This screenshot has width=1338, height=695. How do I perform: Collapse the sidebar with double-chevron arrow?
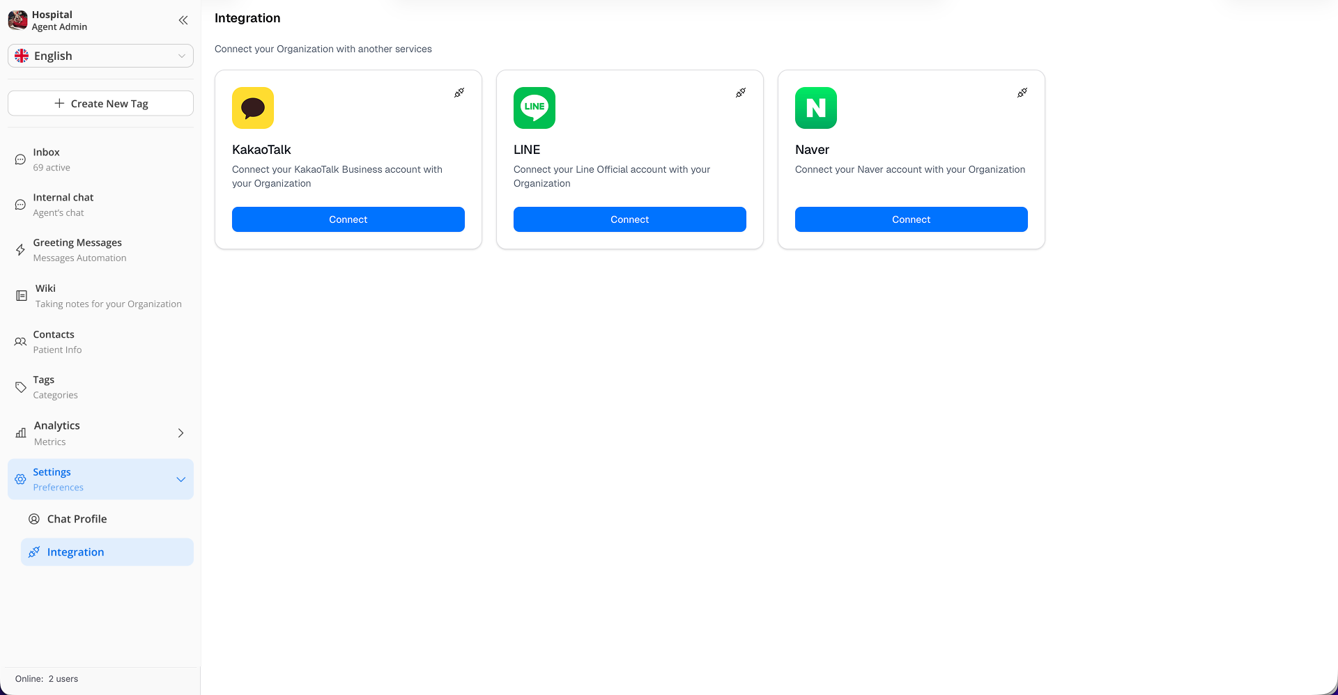coord(183,20)
